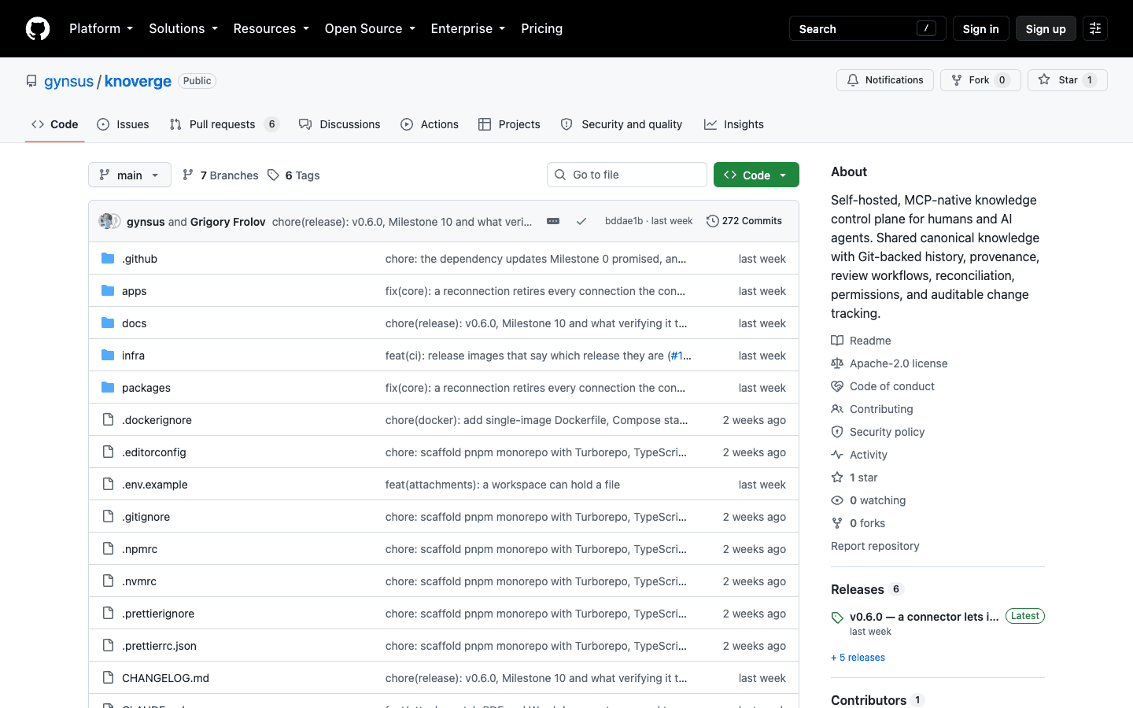Image resolution: width=1133 pixels, height=708 pixels.
Task: Click the Search field in header
Action: tap(868, 28)
